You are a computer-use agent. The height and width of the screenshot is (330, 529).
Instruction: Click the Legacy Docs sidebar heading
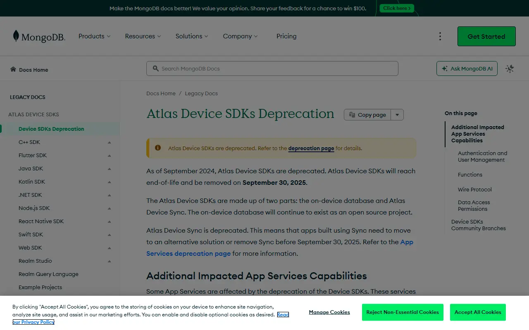[x=28, y=97]
